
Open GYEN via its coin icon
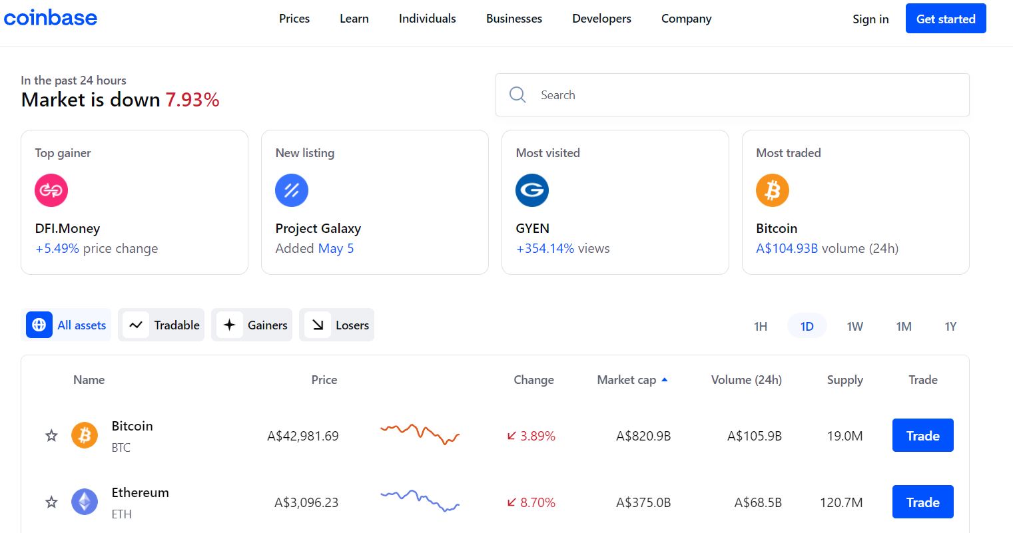tap(531, 190)
